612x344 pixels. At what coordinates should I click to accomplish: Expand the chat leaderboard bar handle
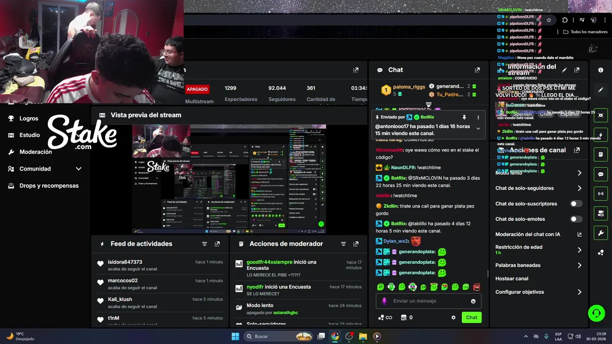pos(428,104)
